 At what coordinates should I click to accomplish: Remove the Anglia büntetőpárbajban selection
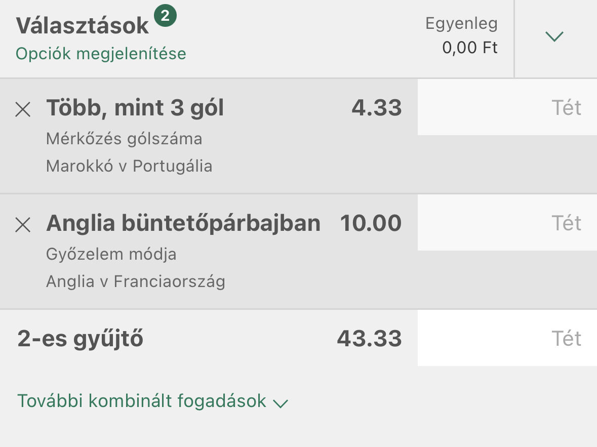pyautogui.click(x=23, y=224)
